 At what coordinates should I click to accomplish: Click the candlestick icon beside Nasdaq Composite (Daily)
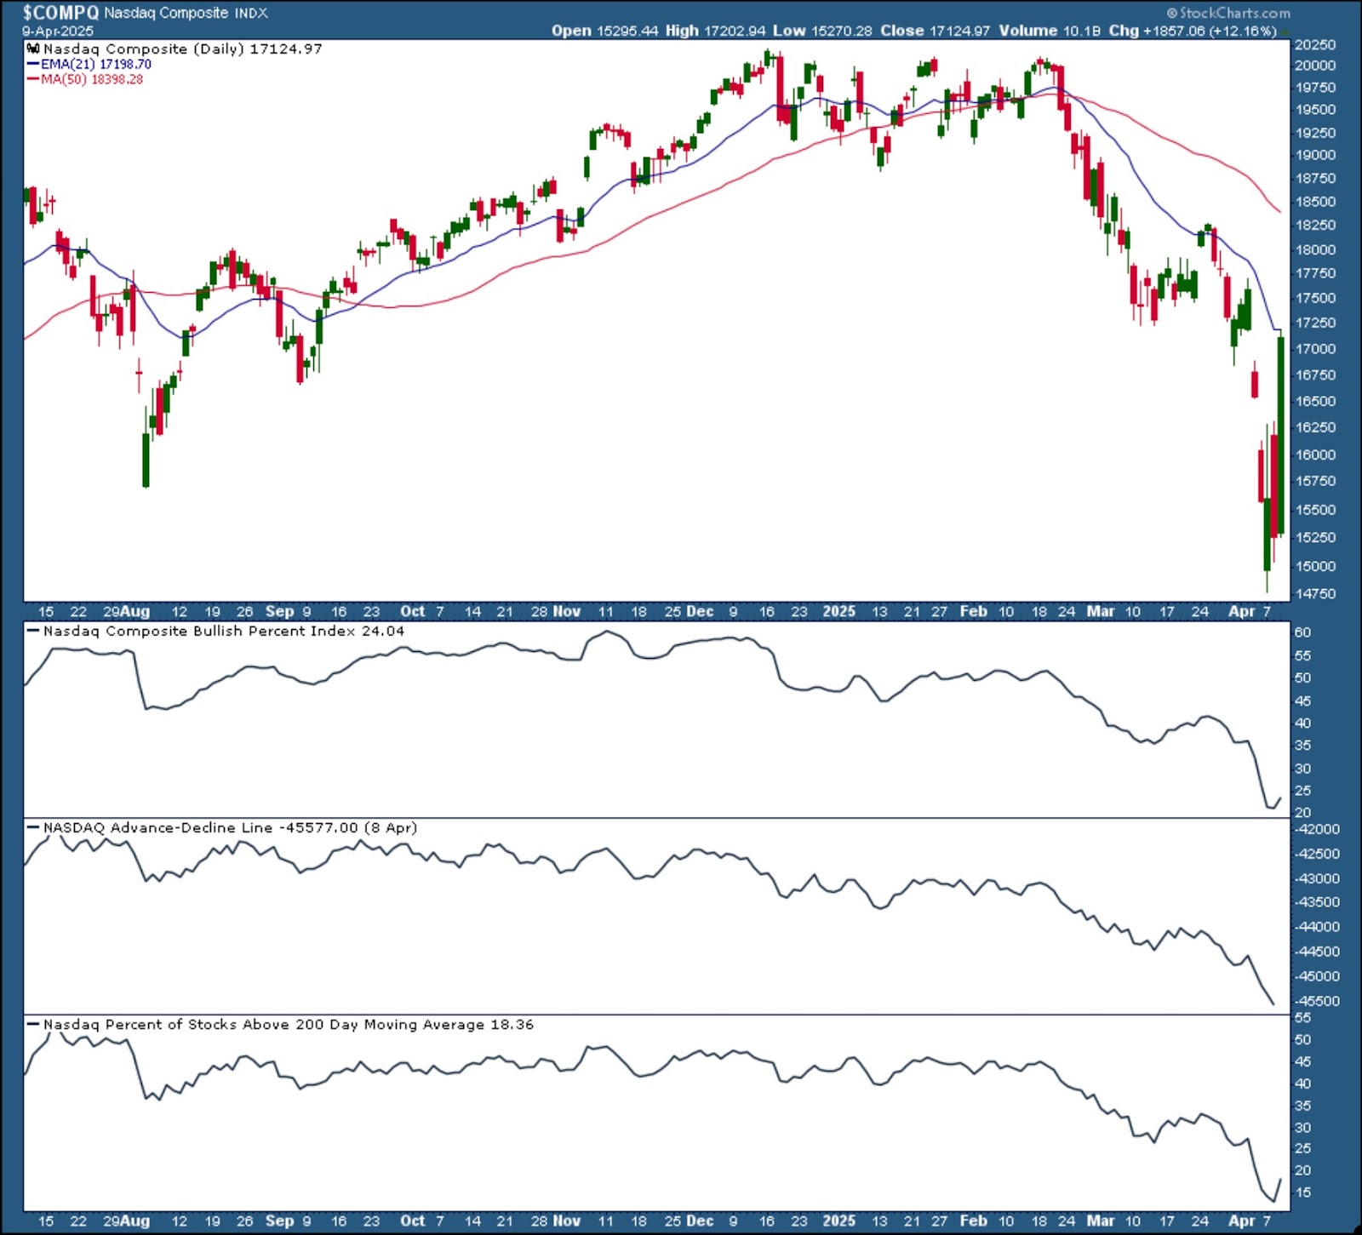[x=33, y=49]
